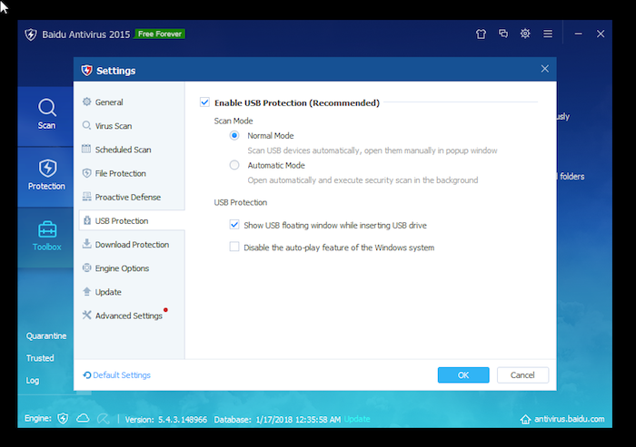
Task: Click the Cancel button
Action: pos(522,375)
